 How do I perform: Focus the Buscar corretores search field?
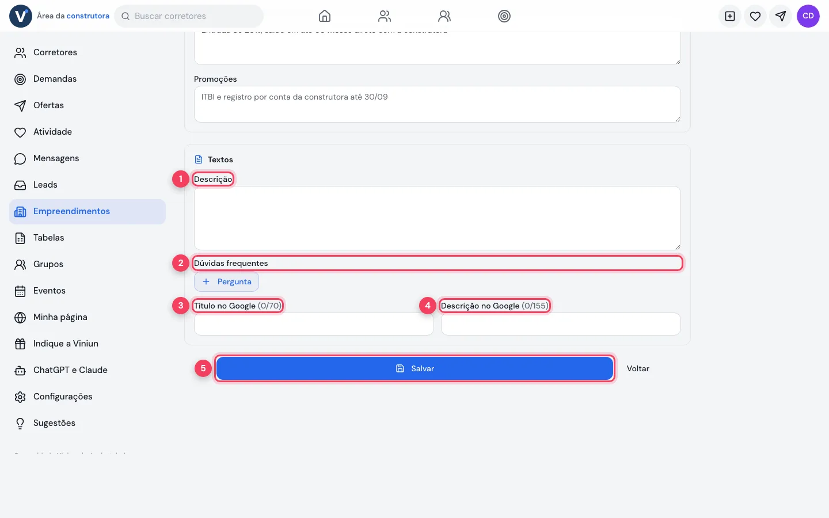click(x=189, y=16)
